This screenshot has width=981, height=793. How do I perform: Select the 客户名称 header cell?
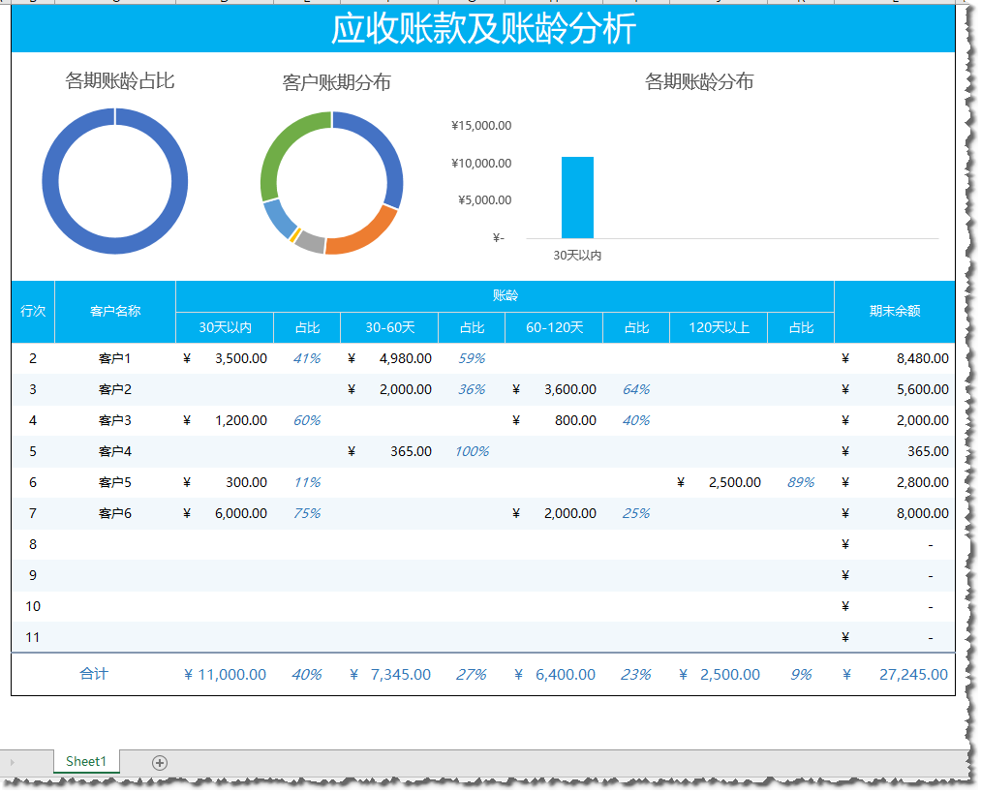coord(115,311)
